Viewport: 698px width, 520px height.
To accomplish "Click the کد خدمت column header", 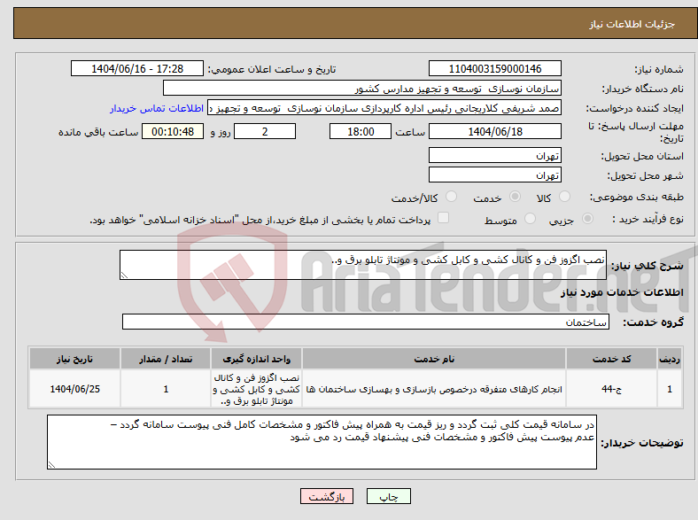I will [612, 359].
